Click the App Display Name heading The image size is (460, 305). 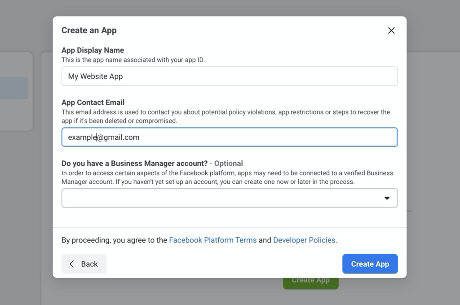click(x=93, y=50)
